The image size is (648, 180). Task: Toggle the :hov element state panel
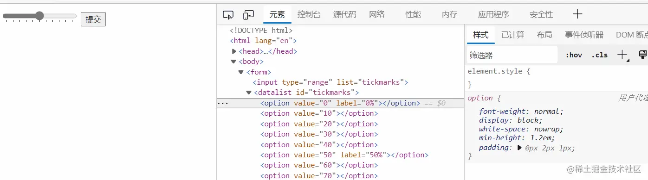[x=574, y=55]
